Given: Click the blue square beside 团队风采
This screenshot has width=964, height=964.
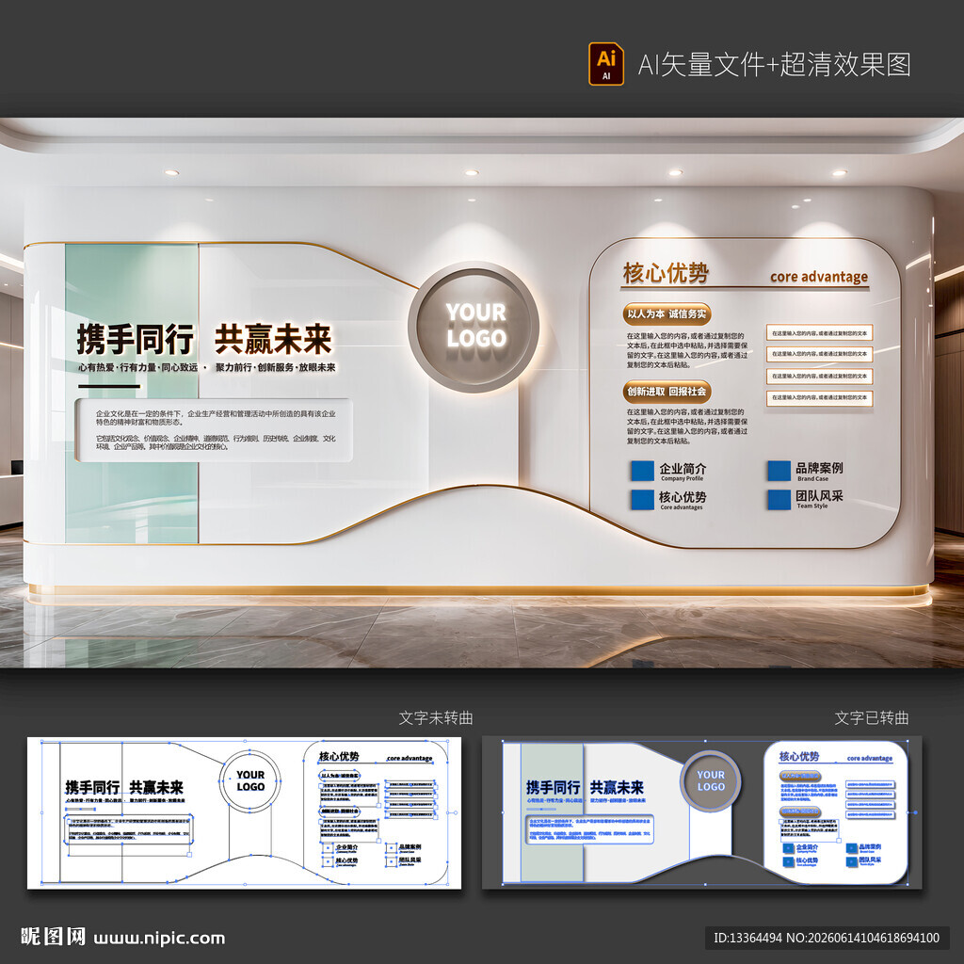Looking at the screenshot, I should pyautogui.click(x=779, y=499).
